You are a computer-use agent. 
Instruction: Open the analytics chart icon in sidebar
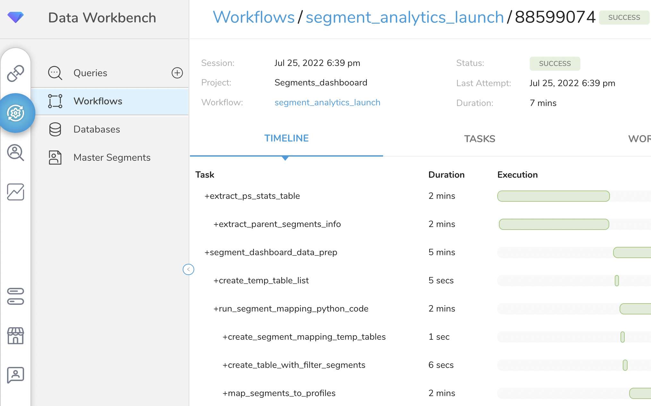pyautogui.click(x=15, y=192)
